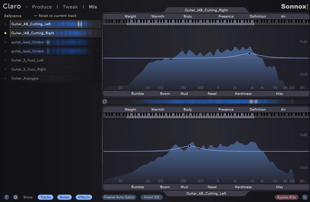Viewport: 310px width, 202px height.
Task: Enable Freeze Auto Gains
Action: [x=119, y=197]
